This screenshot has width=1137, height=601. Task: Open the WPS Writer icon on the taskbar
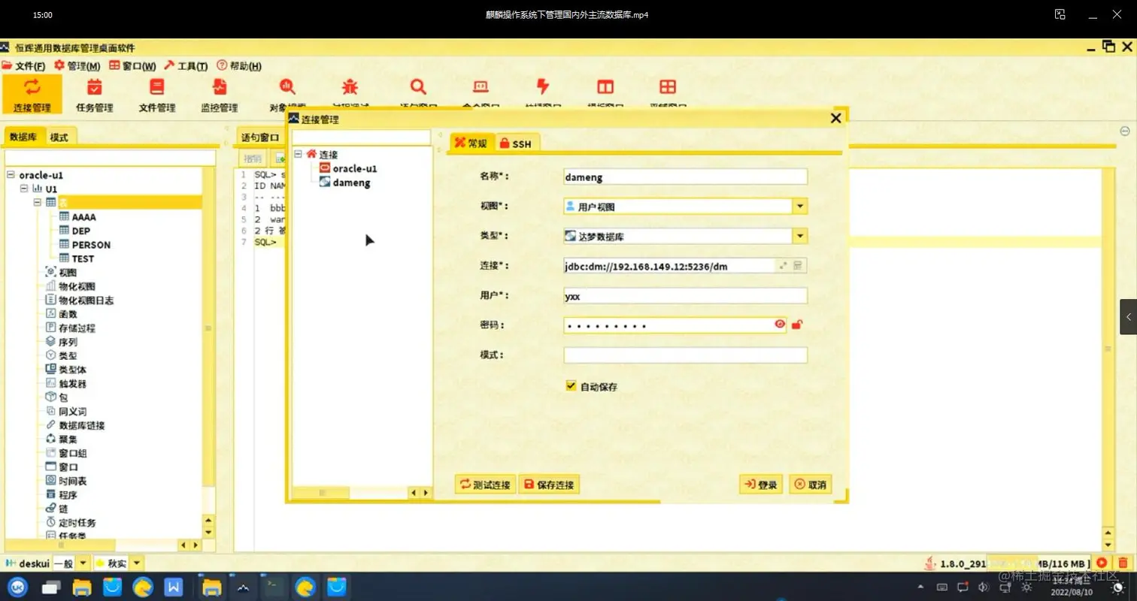click(174, 587)
